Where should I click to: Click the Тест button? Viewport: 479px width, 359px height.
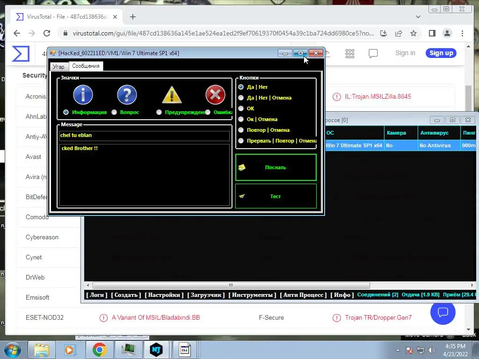pos(276,196)
